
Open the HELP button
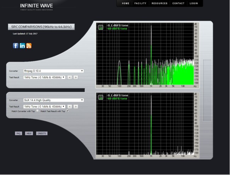[29, 133]
